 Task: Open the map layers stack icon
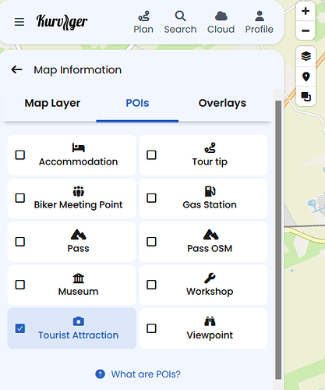[x=306, y=56]
